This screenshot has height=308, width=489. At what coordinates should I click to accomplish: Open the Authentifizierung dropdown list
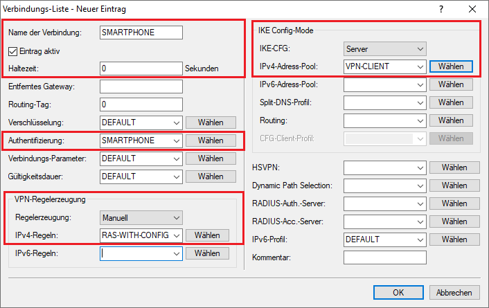141,141
